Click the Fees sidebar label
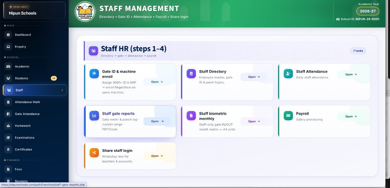The image size is (390, 188). coord(18,169)
